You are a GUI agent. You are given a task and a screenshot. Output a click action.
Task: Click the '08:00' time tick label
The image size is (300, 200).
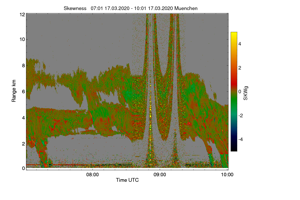[x=92, y=175]
